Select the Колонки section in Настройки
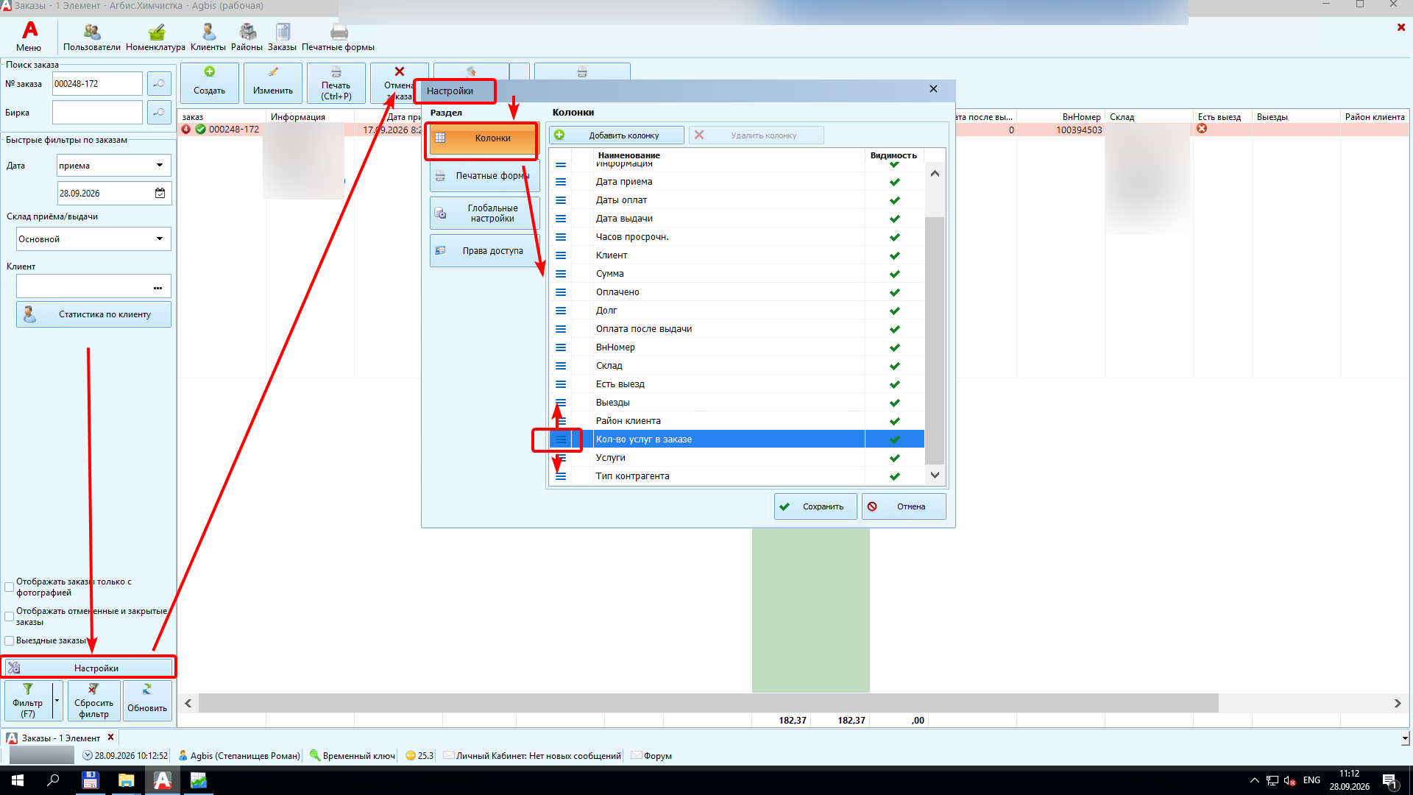The height and width of the screenshot is (795, 1413). coord(484,138)
